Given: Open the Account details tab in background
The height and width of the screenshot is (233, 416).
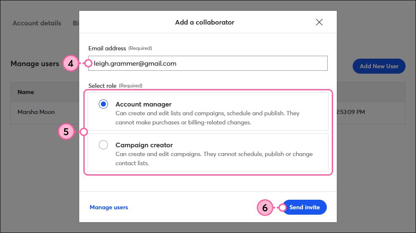Looking at the screenshot, I should [x=37, y=23].
